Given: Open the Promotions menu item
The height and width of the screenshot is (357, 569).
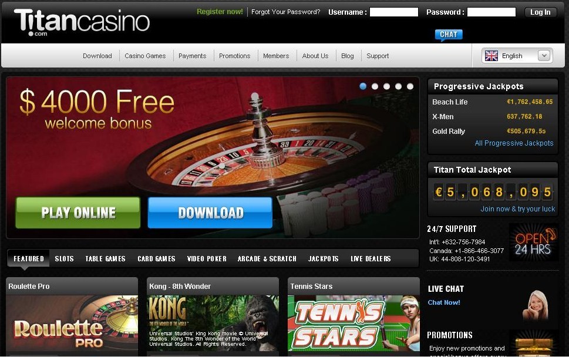Looking at the screenshot, I should click(234, 56).
